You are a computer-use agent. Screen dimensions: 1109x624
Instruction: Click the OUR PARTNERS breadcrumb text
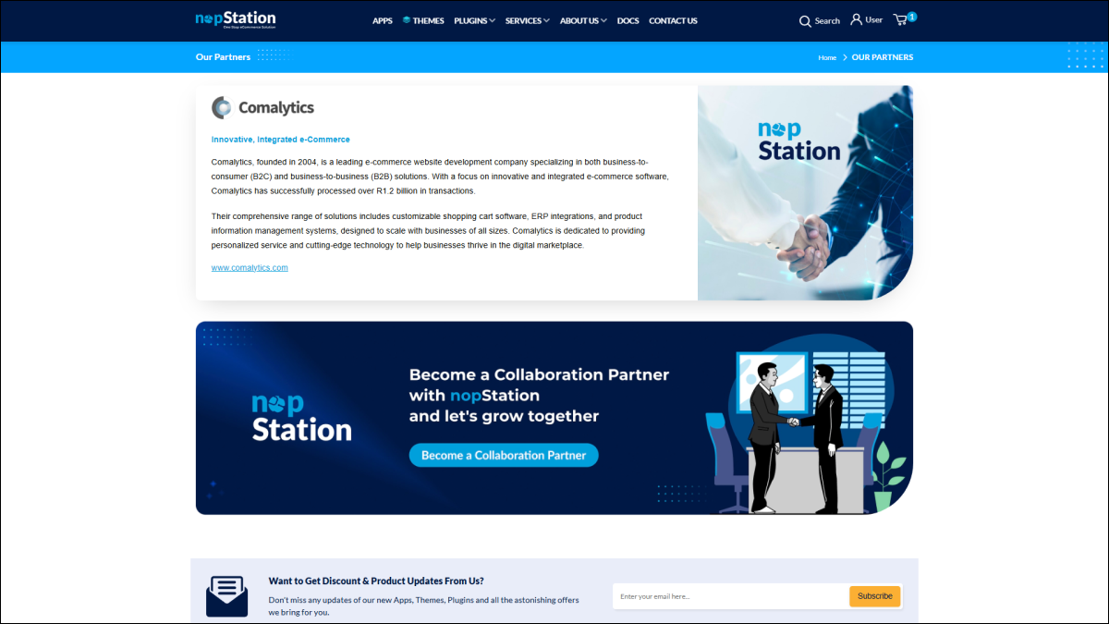[x=883, y=57]
